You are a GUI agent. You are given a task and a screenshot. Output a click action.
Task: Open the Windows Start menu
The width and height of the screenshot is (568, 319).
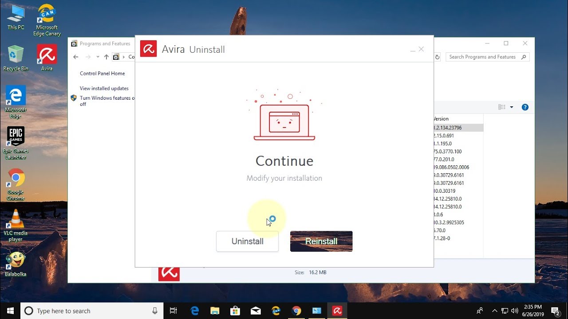[10, 311]
